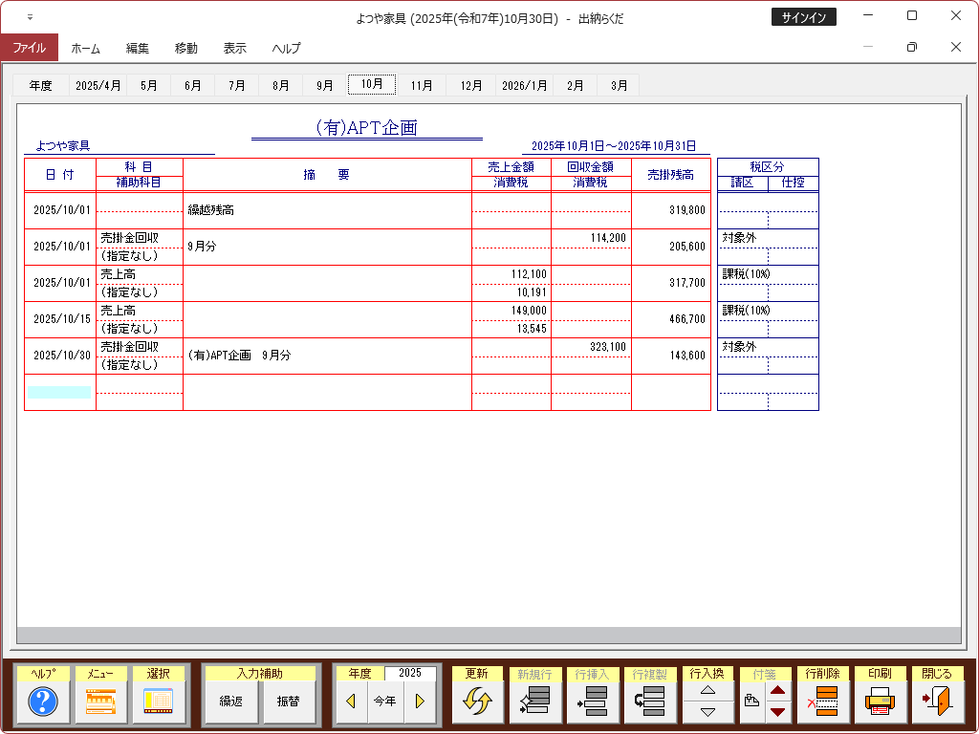
Task: Go to next fiscal year arrow
Action: tap(419, 702)
